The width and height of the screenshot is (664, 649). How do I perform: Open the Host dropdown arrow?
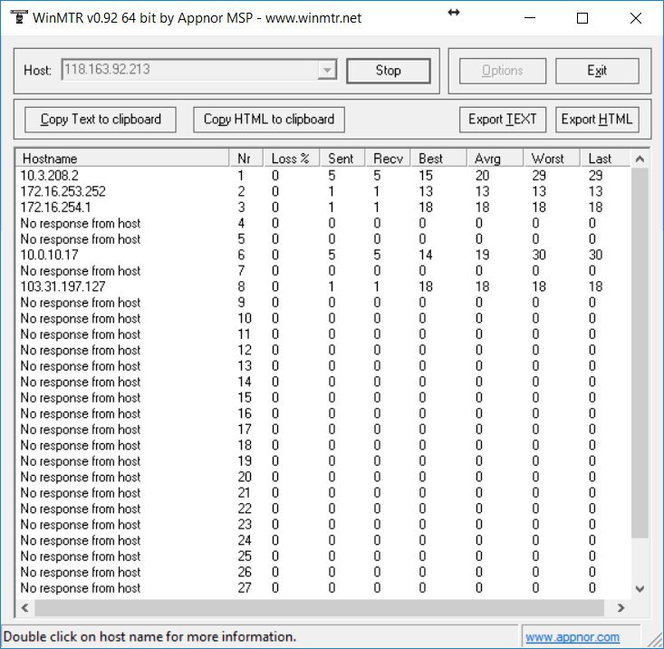[327, 70]
